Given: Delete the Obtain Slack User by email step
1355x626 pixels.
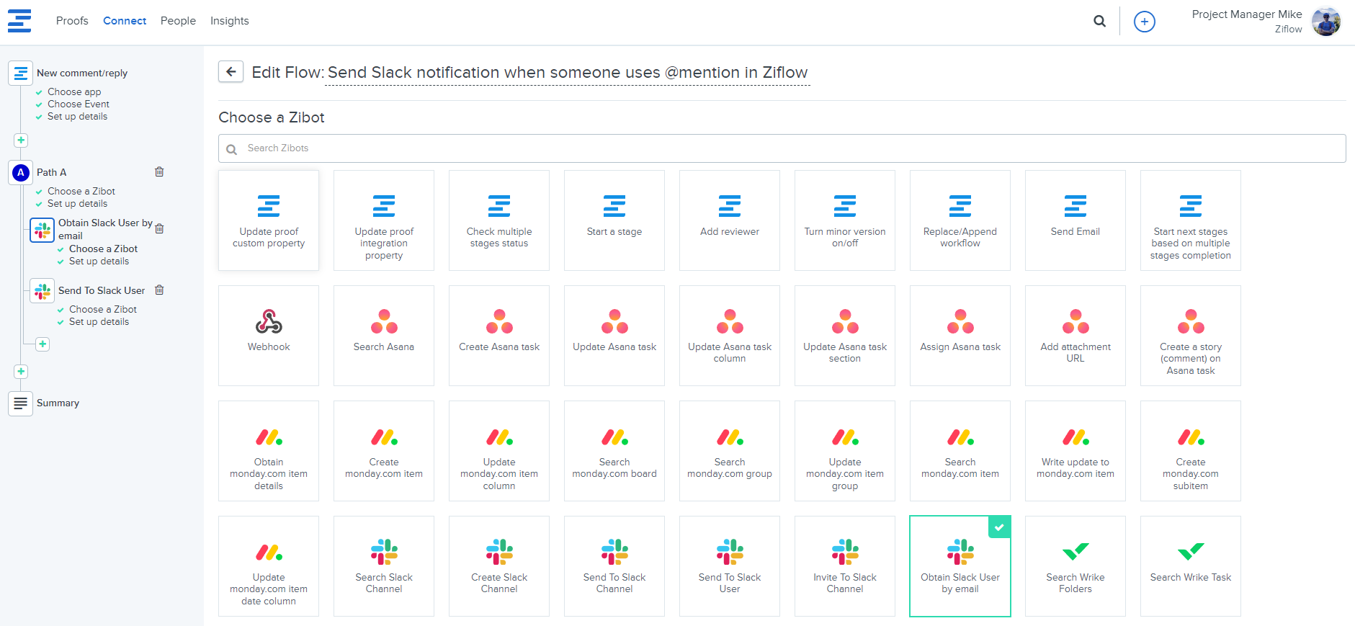Looking at the screenshot, I should tap(159, 228).
